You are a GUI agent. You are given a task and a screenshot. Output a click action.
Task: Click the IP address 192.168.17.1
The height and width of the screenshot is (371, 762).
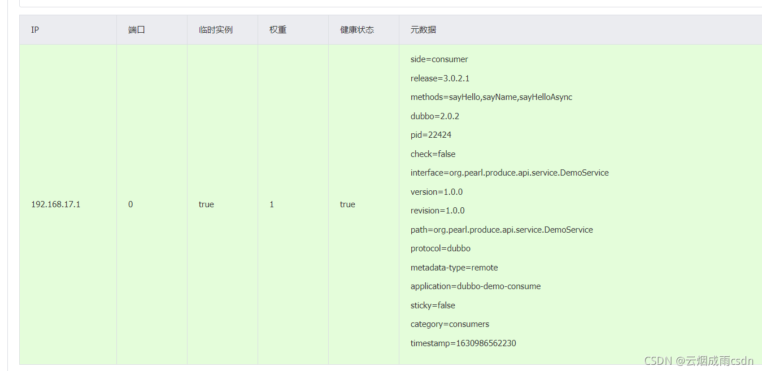(x=56, y=204)
